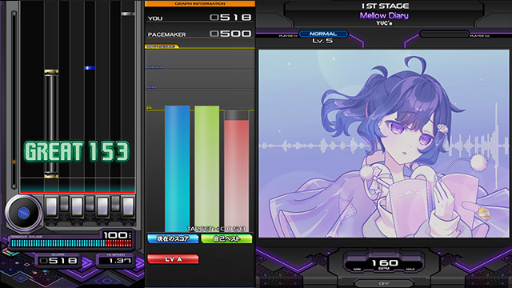Click the "GREAT 153" judgment text

(x=77, y=151)
